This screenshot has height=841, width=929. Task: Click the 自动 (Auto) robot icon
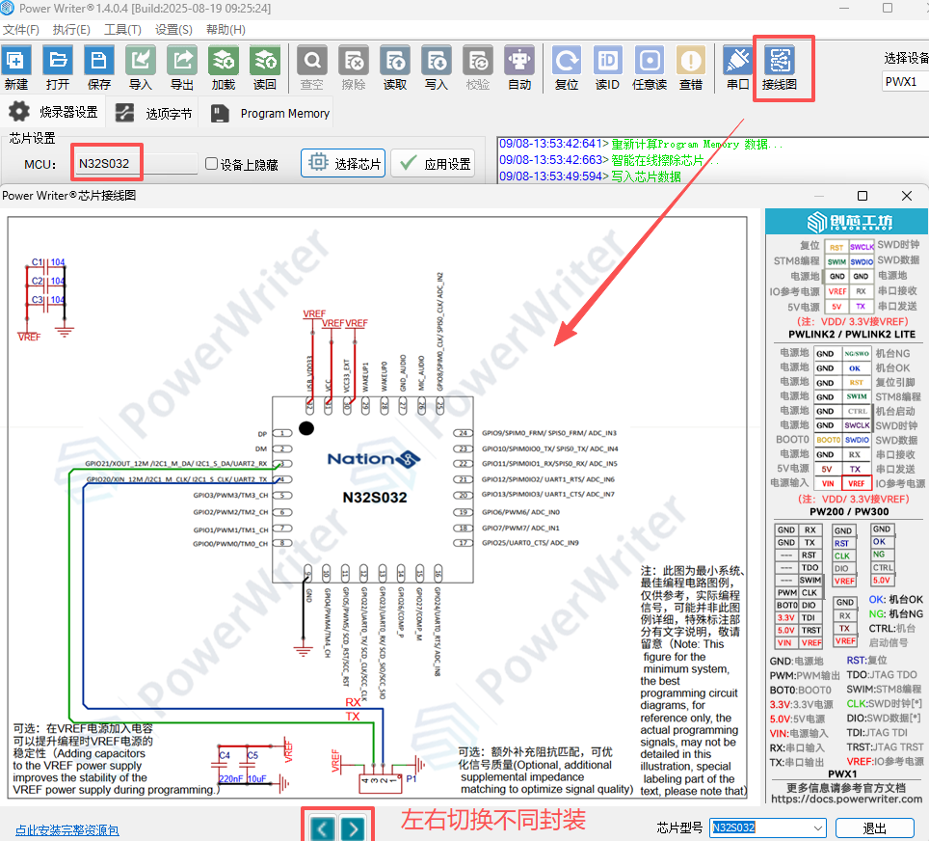point(519,67)
